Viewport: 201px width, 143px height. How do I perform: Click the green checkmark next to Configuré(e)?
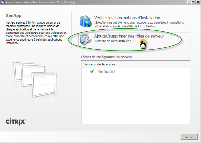92,71
